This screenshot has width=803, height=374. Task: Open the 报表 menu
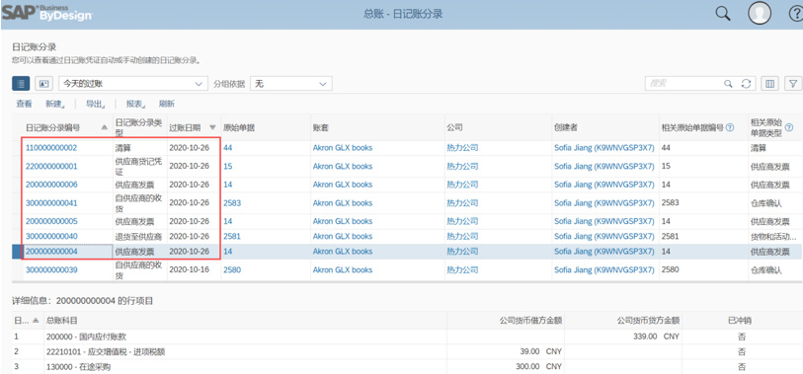[135, 104]
